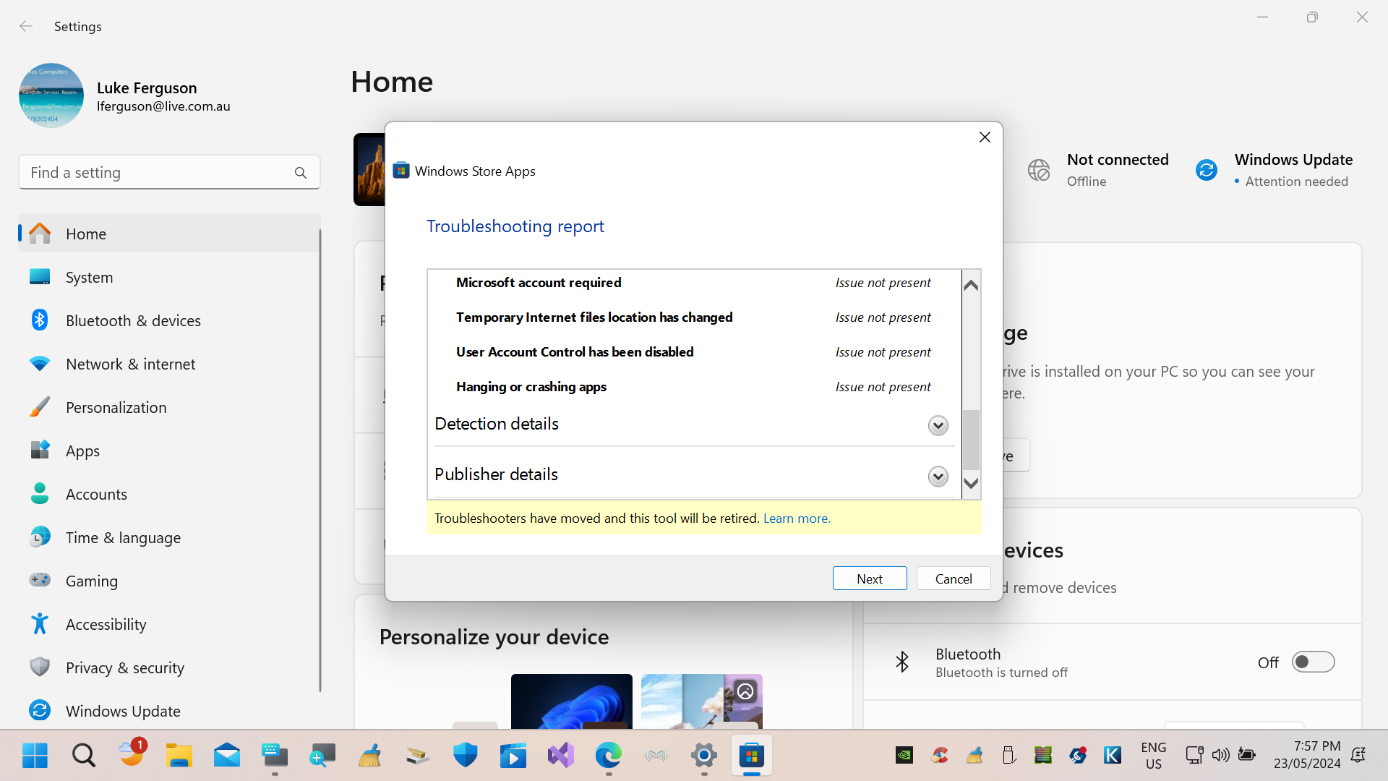This screenshot has height=781, width=1388.
Task: Open the Learn more link
Action: (x=797, y=518)
